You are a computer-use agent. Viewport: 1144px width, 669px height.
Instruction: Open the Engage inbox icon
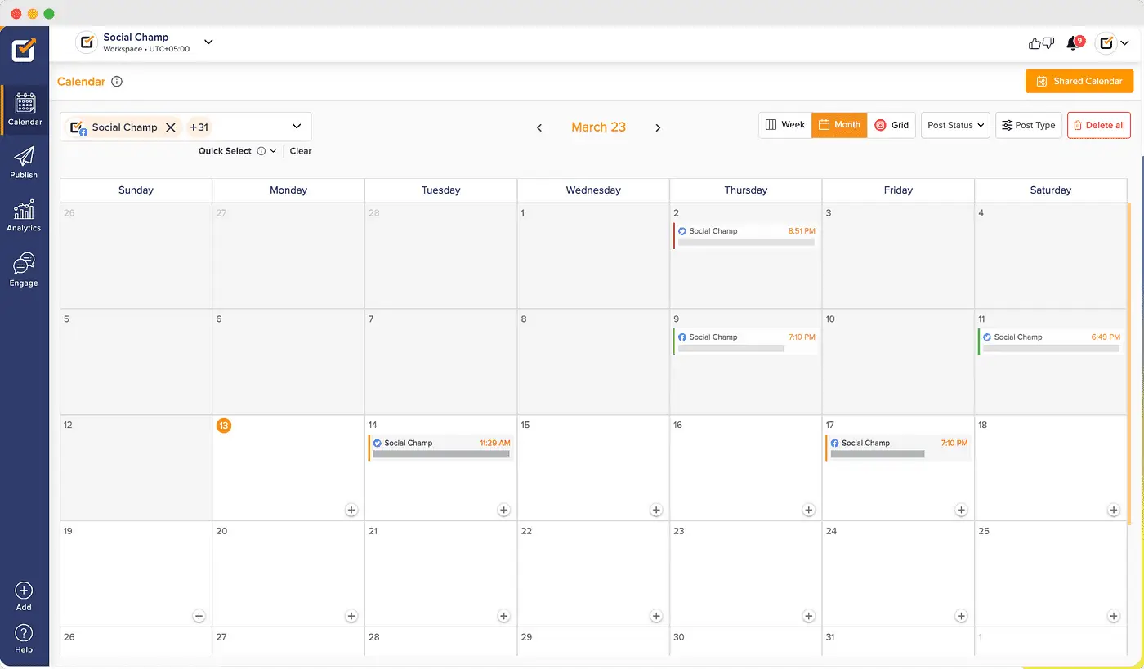24,270
